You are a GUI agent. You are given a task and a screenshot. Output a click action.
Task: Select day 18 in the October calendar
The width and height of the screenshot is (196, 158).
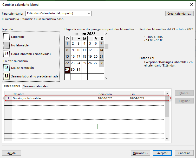tap(84, 57)
